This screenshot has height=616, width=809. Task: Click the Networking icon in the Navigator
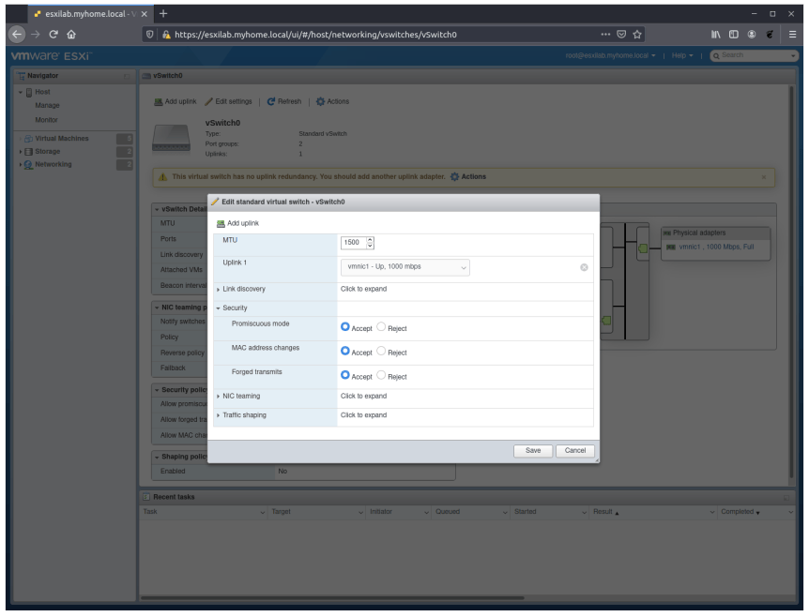[28, 164]
